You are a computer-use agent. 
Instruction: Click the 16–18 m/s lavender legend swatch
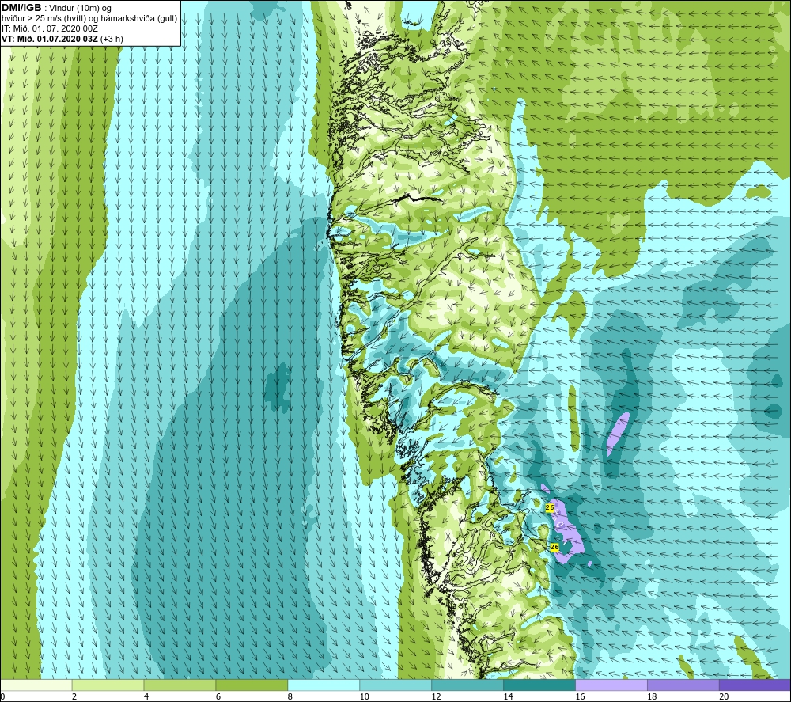coord(611,685)
